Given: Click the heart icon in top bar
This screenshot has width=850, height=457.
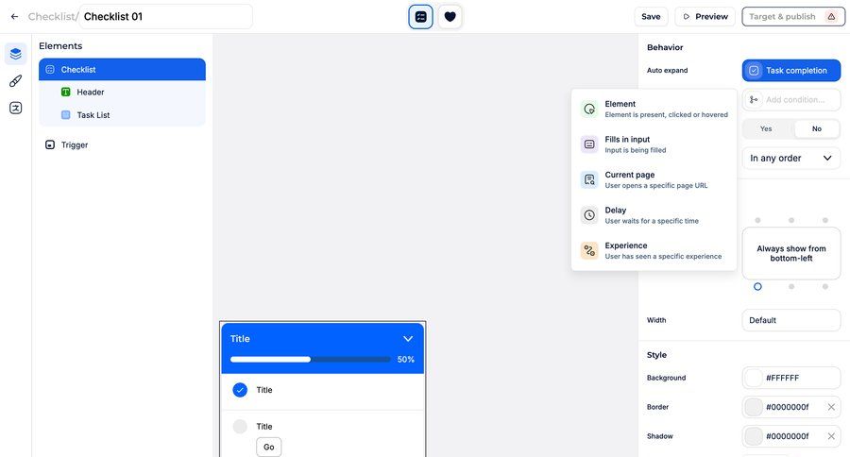Looking at the screenshot, I should coord(450,17).
